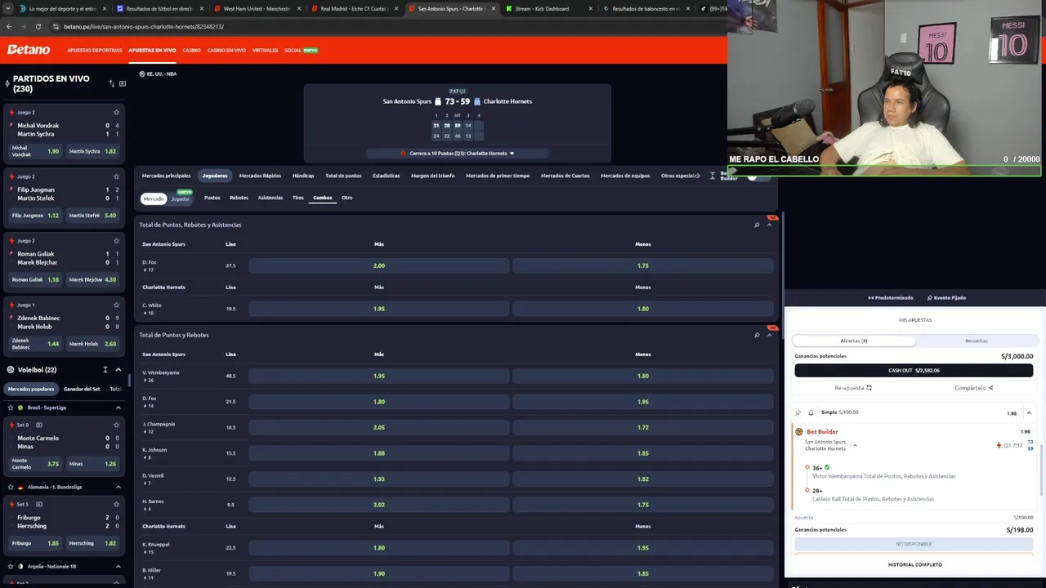Collapse Total de Puntos, Rebotes y Asistencias section
The image size is (1046, 588).
pos(769,225)
